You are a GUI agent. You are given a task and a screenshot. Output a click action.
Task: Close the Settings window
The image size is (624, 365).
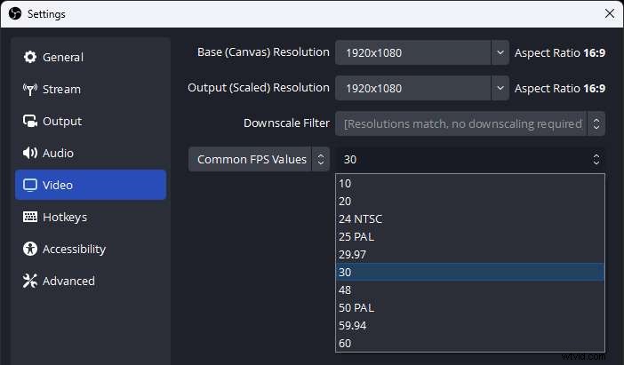pos(609,13)
